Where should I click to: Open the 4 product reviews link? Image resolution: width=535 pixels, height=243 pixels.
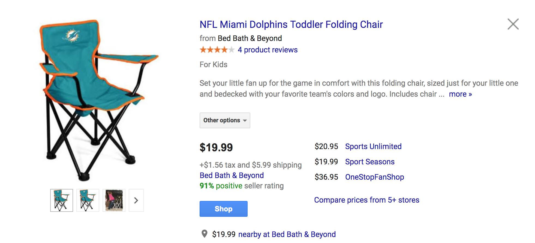(267, 50)
